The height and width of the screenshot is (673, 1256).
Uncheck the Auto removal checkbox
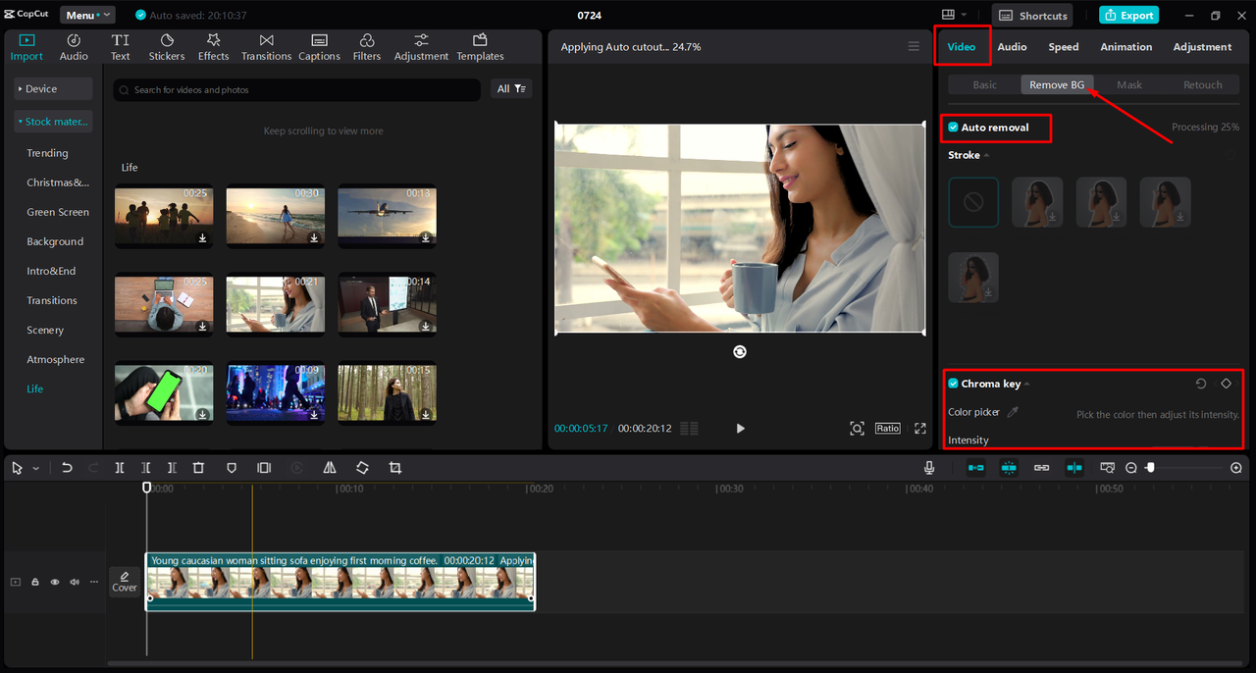click(953, 128)
